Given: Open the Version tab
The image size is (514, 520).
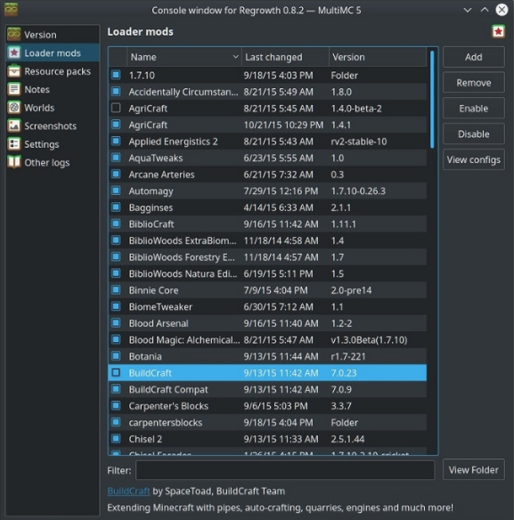Looking at the screenshot, I should click(53, 35).
